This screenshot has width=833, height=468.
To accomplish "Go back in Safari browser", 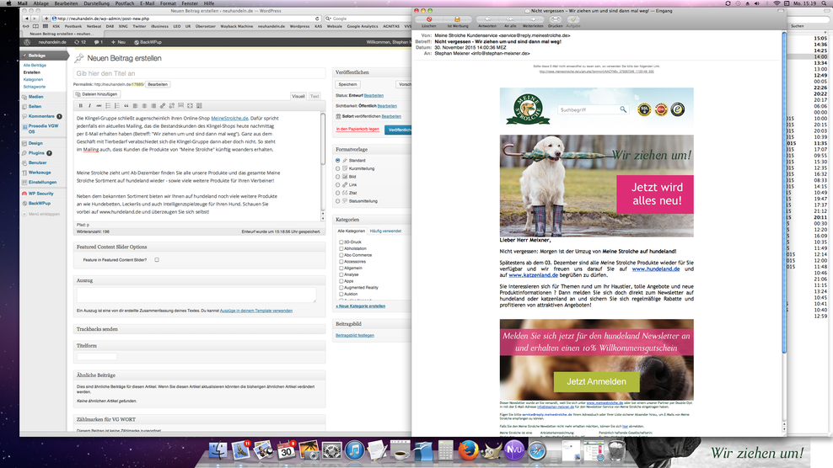I will click(27, 19).
